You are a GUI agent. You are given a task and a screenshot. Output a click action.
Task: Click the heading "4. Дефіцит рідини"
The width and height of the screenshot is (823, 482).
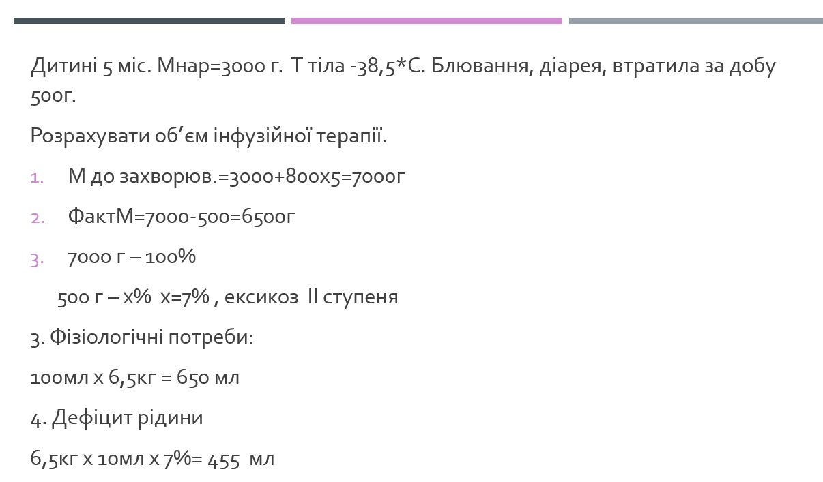click(117, 418)
